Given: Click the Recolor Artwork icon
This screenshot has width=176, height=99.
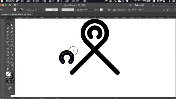Looking at the screenshot, I should [109, 10].
